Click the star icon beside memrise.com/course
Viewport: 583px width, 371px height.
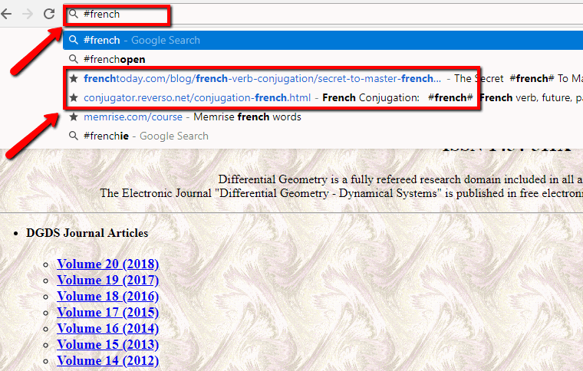pyautogui.click(x=74, y=117)
